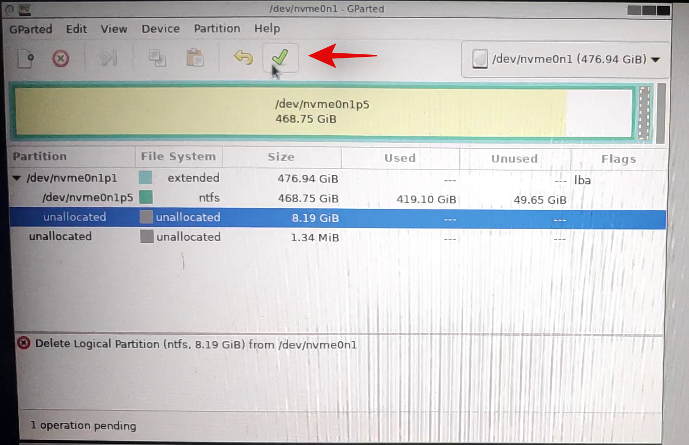Click the 1.34 MiB size cell

click(315, 238)
